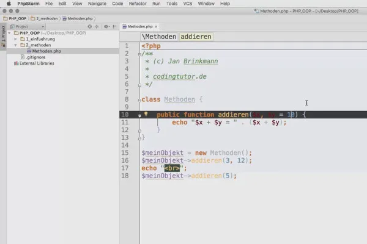Click the addieren structure breadcrumb
367x244 pixels.
point(196,37)
